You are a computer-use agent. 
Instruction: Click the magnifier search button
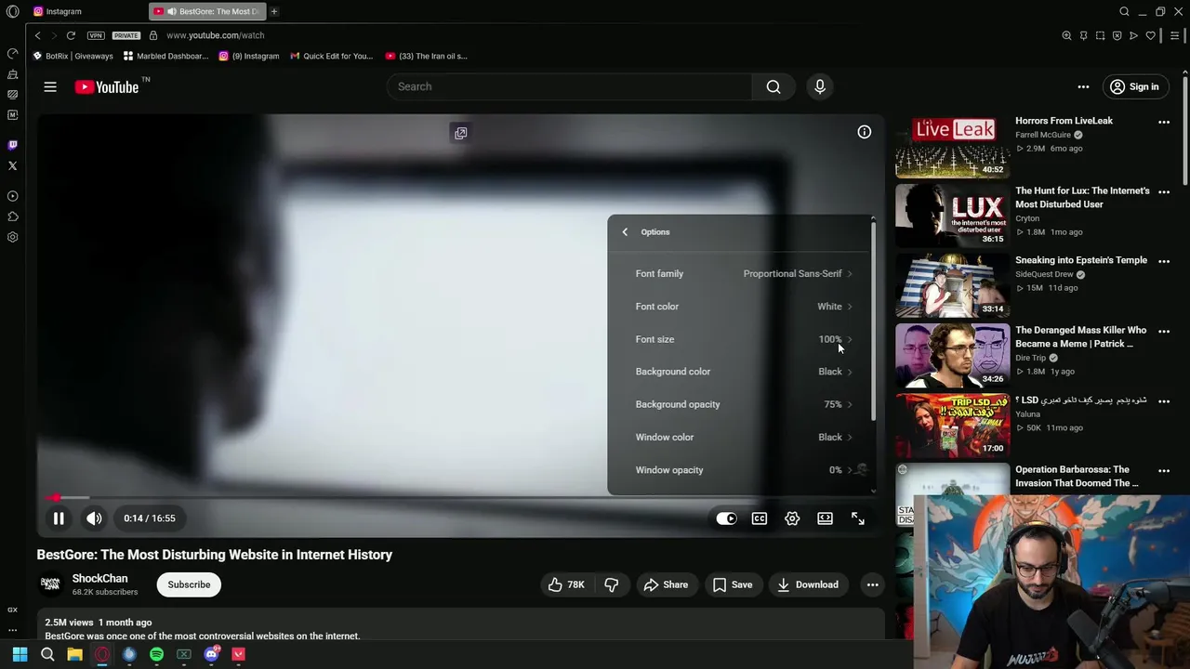(773, 86)
